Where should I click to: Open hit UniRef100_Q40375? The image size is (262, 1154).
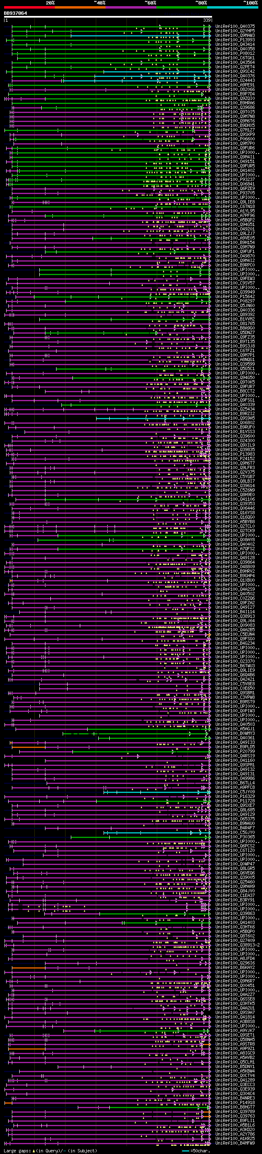pyautogui.click(x=235, y=27)
